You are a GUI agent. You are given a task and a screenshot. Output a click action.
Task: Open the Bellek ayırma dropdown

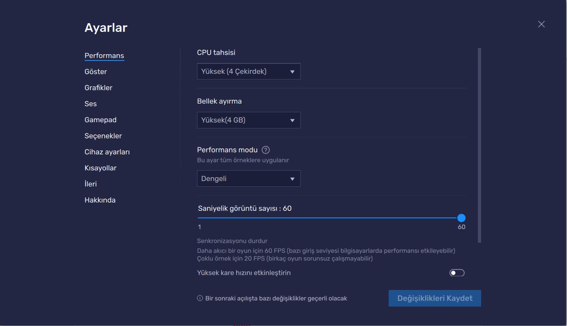pyautogui.click(x=249, y=120)
